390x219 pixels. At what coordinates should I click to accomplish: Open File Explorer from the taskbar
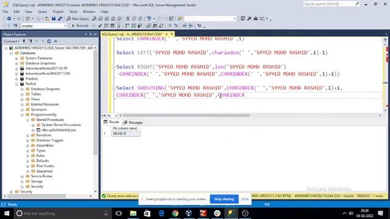(x=133, y=214)
